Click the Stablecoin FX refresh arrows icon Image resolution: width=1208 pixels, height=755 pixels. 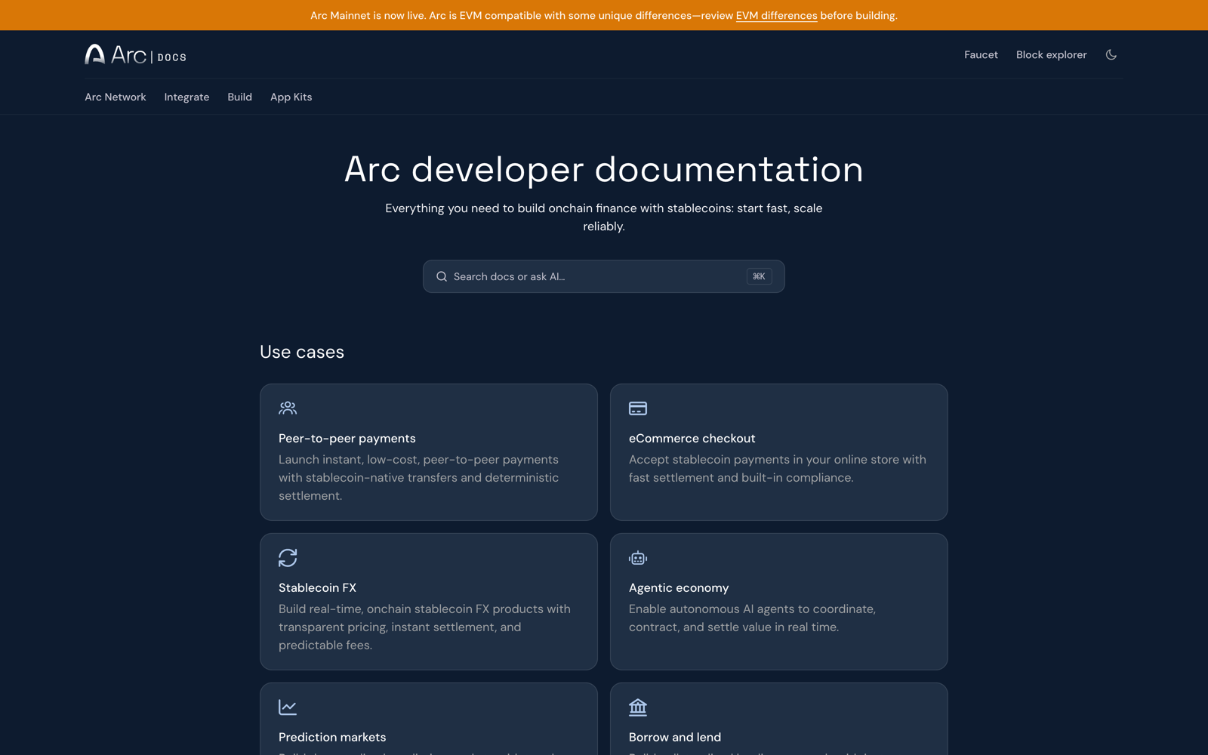pos(288,558)
